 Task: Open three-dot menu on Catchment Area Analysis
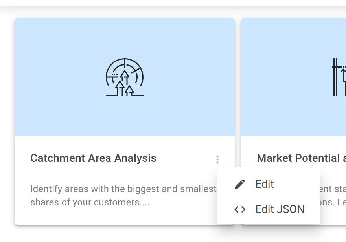click(217, 159)
